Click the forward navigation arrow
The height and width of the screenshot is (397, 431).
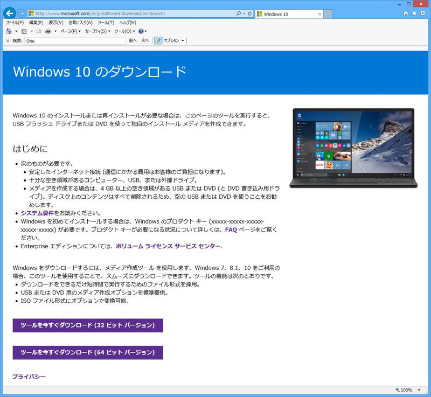[x=22, y=13]
